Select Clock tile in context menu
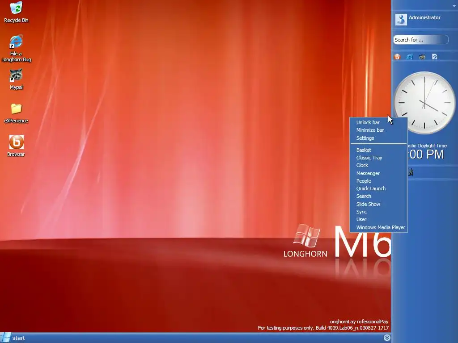This screenshot has width=458, height=343. 378,165
